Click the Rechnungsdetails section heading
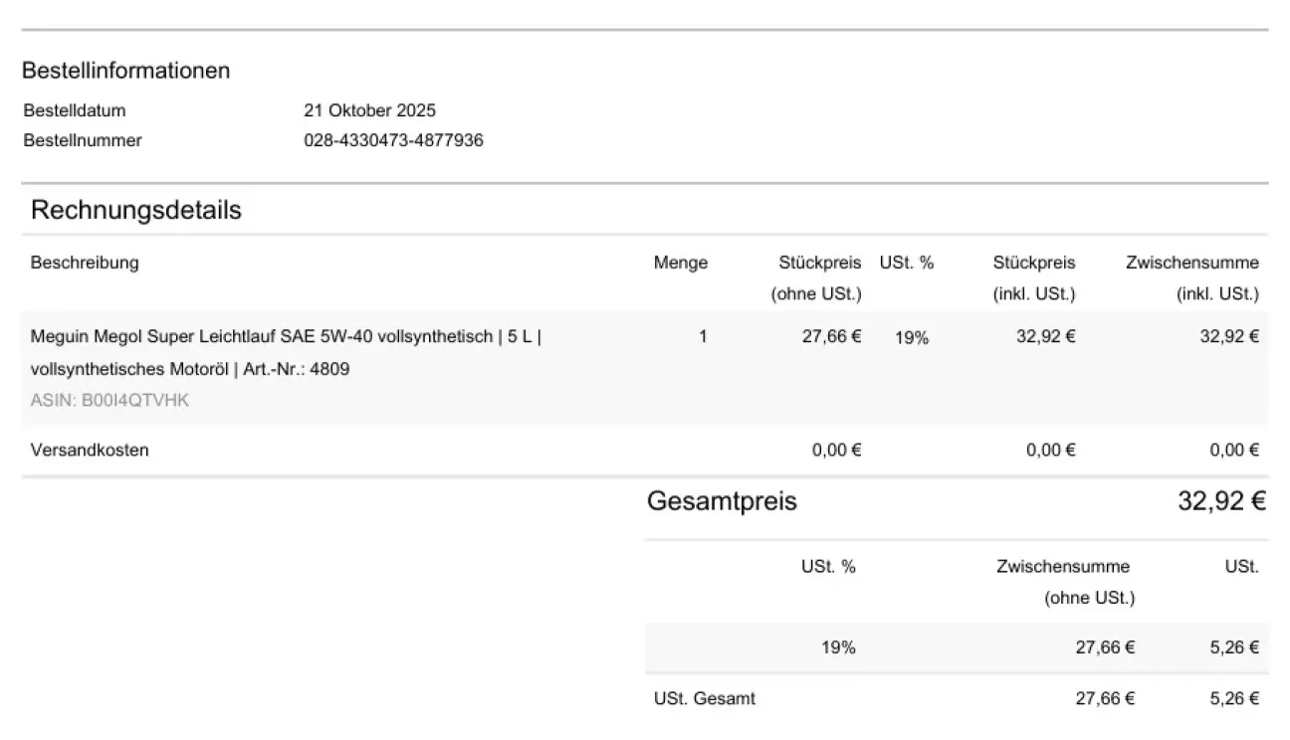The width and height of the screenshot is (1290, 740). (x=135, y=210)
